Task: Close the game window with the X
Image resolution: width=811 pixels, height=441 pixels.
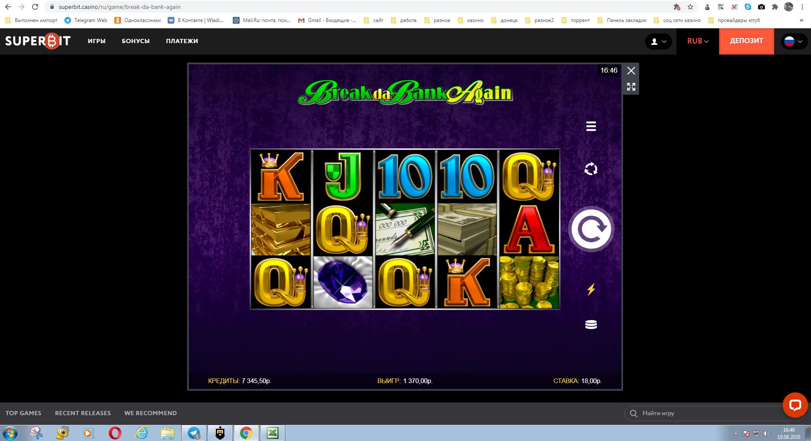Action: click(631, 71)
